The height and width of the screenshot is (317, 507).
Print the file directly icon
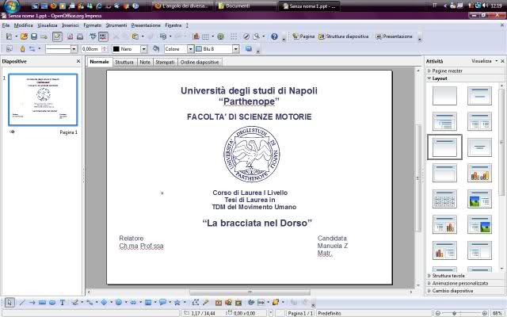point(80,36)
